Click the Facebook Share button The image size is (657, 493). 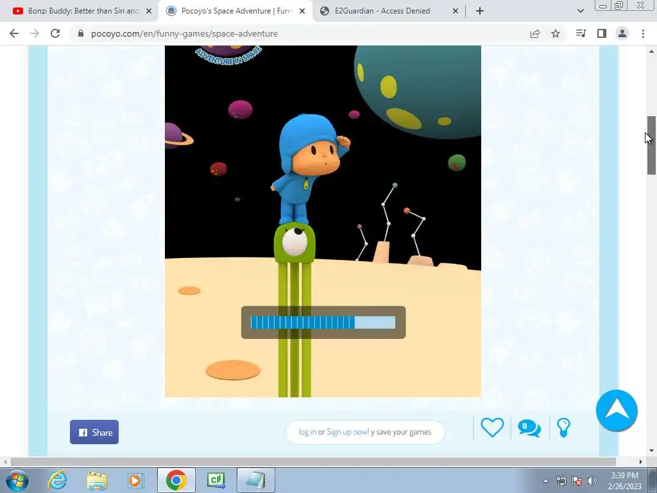click(94, 432)
